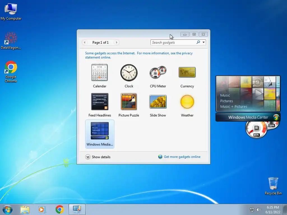Select the Picture Puzzle gadget icon

(x=129, y=101)
